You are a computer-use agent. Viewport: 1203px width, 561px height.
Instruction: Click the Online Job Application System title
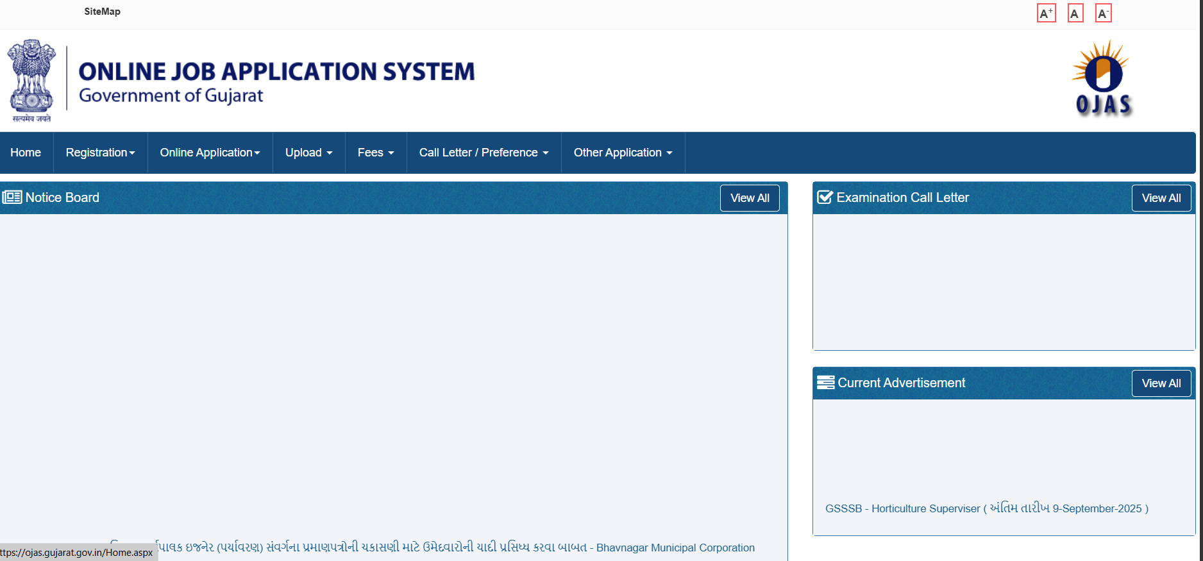point(276,71)
